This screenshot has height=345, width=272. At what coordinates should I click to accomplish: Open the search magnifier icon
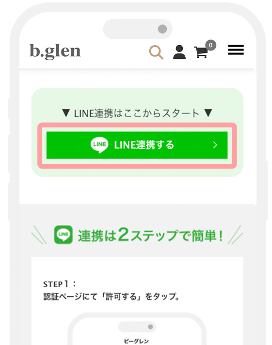pyautogui.click(x=156, y=52)
